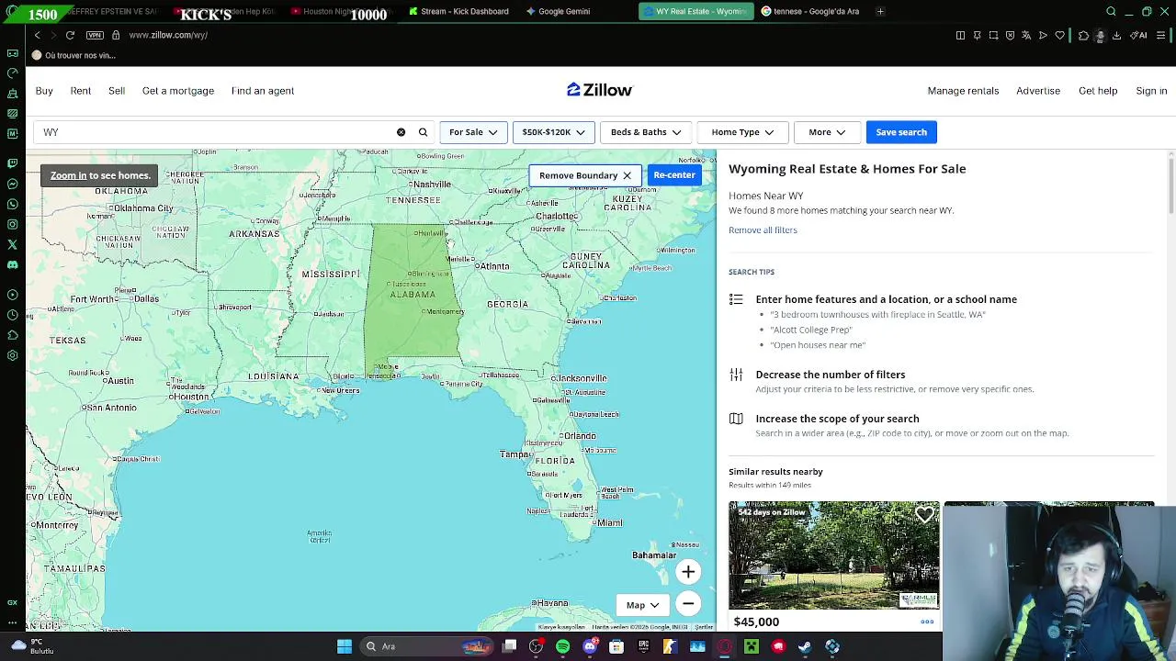The image size is (1176, 661).
Task: Click Sign in
Action: pos(1151,91)
